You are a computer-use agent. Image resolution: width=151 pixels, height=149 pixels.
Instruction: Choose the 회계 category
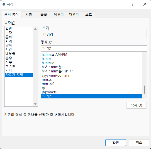(19, 41)
